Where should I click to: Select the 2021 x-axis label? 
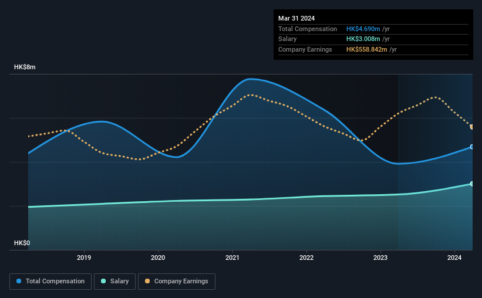(232, 258)
